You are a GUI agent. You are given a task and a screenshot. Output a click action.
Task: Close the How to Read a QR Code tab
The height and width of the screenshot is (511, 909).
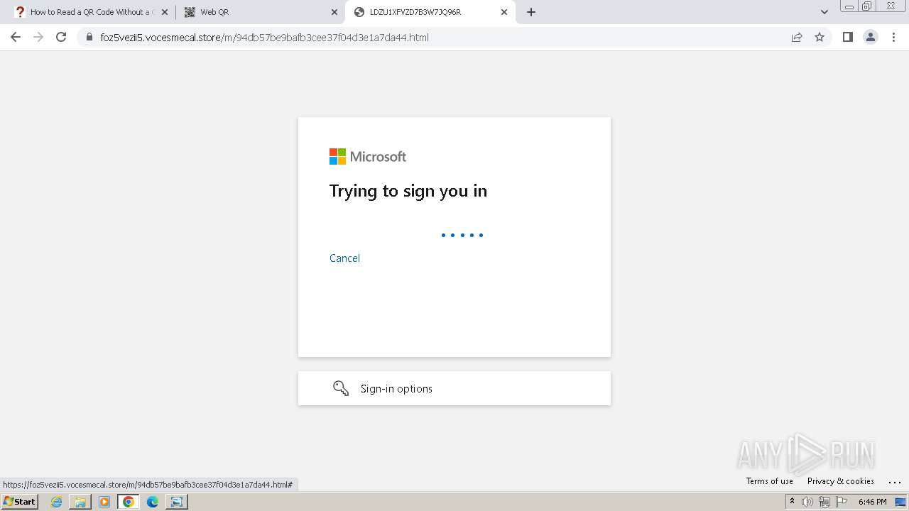165,12
